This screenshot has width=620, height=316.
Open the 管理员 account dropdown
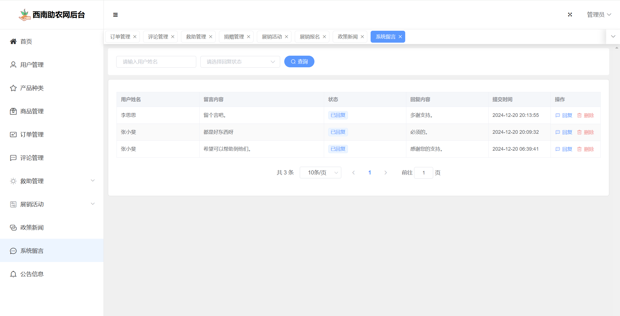point(599,15)
